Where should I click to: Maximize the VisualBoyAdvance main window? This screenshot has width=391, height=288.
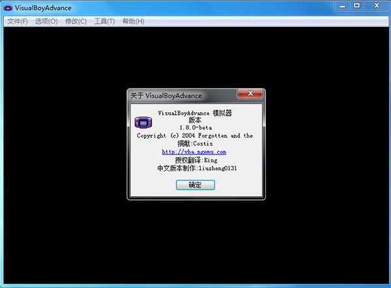pos(357,6)
